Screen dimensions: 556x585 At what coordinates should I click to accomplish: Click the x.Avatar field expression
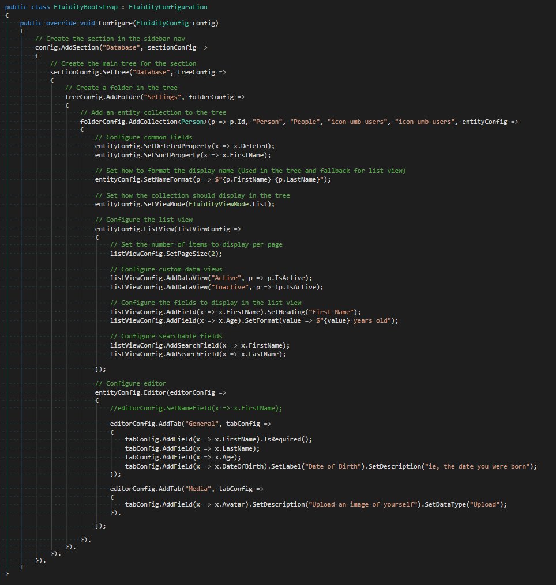[x=230, y=504]
